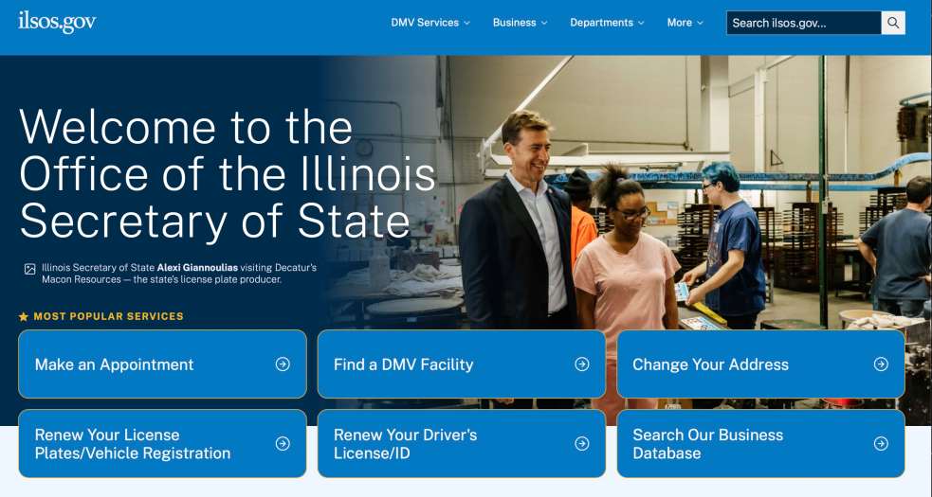The width and height of the screenshot is (932, 497).
Task: Expand the Business menu chevron
Action: click(x=544, y=23)
